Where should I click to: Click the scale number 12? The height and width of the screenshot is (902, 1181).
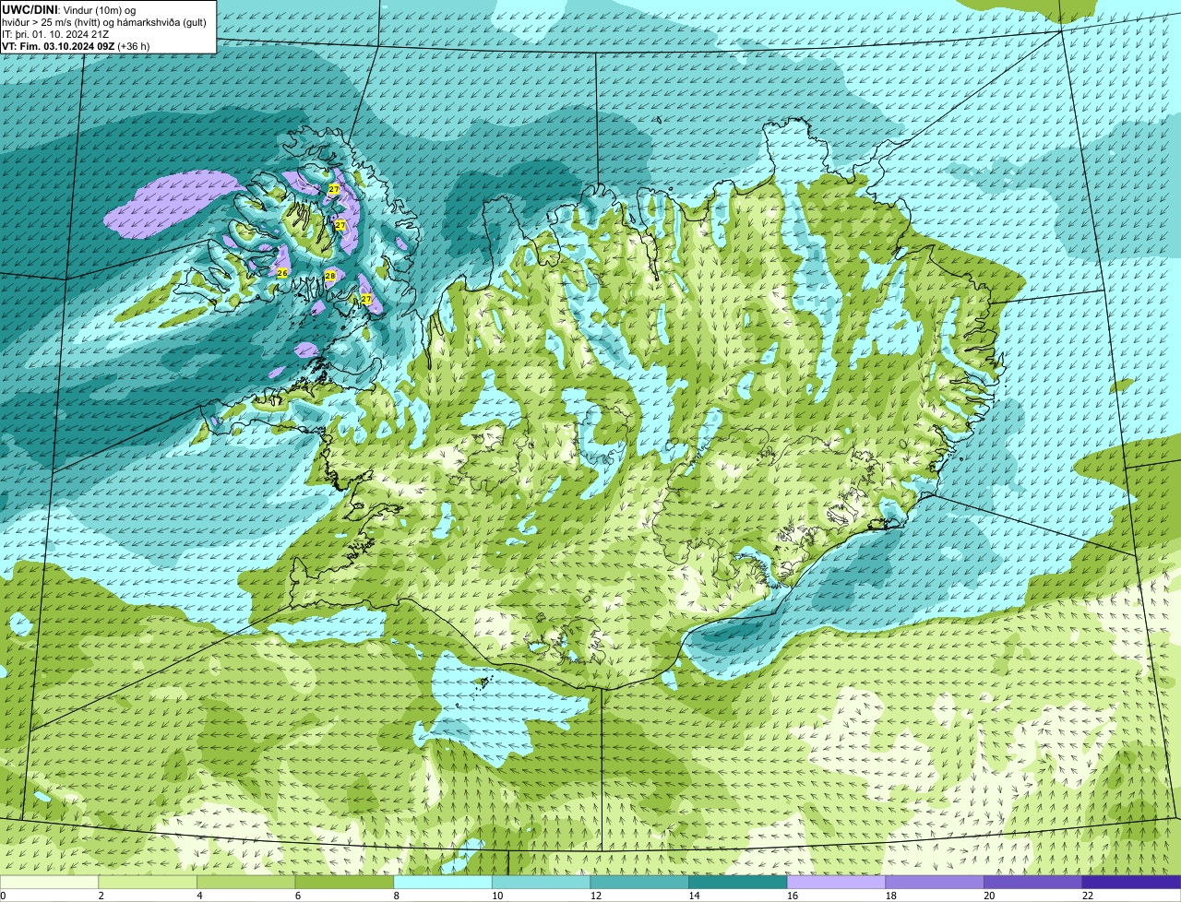(595, 896)
